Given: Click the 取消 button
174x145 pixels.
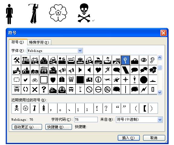Looking at the screenshot, I should [154, 138].
